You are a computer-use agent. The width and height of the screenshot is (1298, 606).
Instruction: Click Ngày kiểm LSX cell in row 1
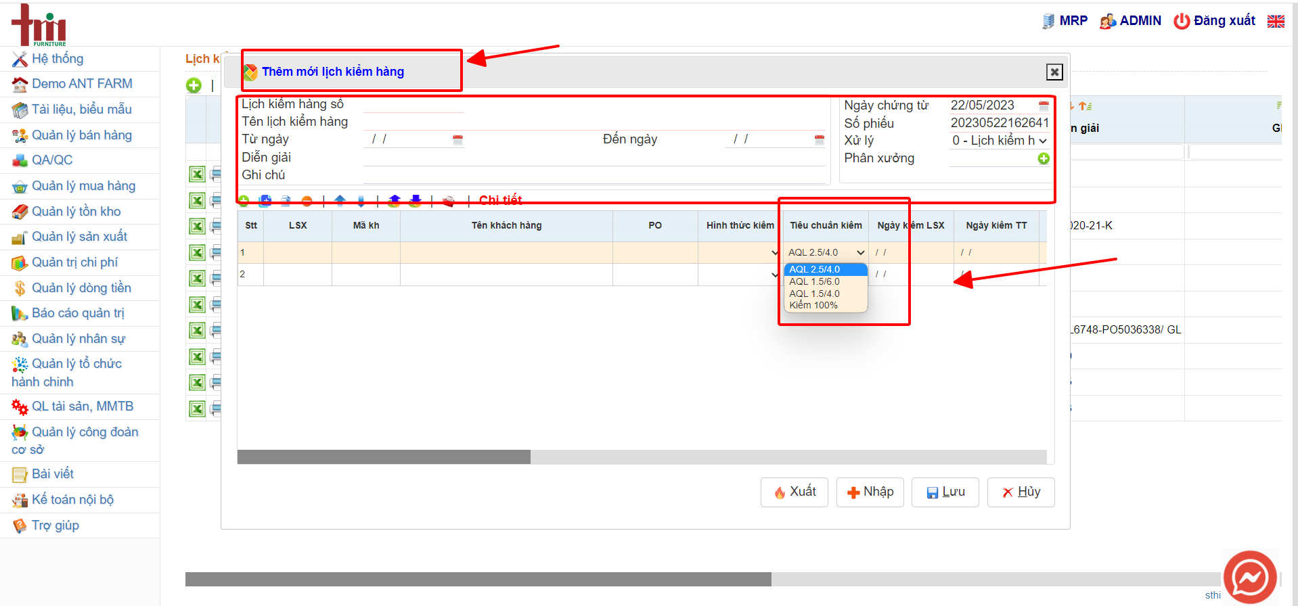[x=911, y=252]
